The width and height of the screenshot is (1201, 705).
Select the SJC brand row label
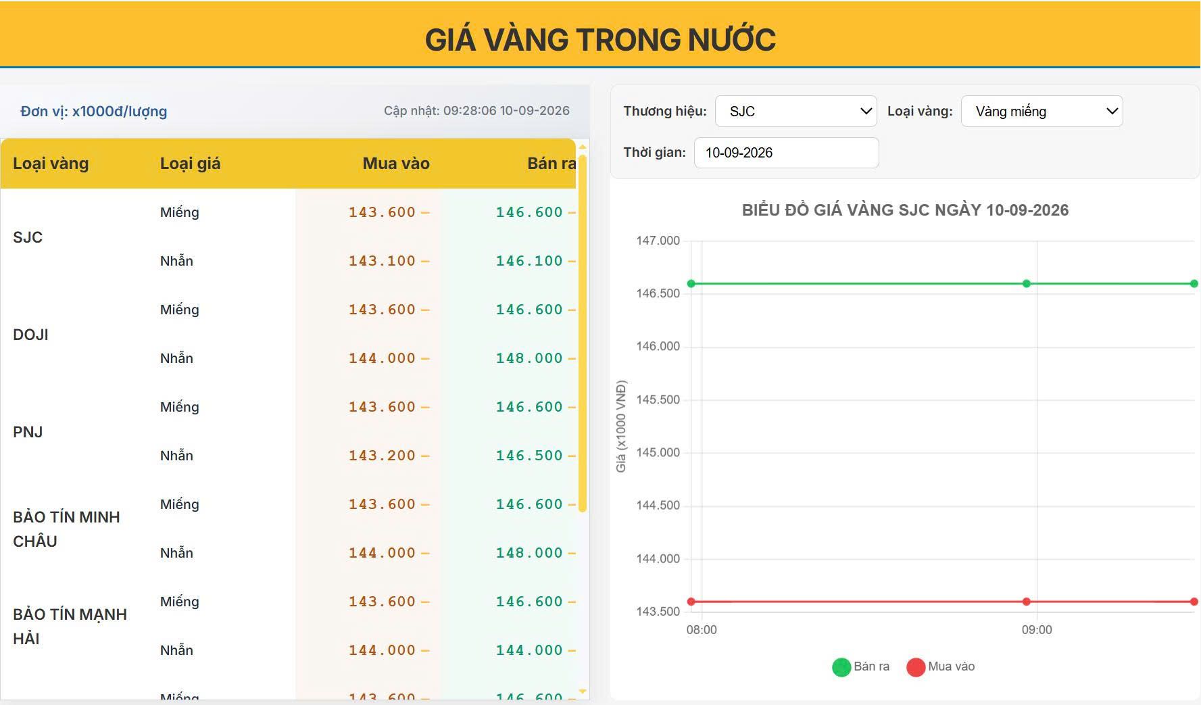tap(28, 237)
